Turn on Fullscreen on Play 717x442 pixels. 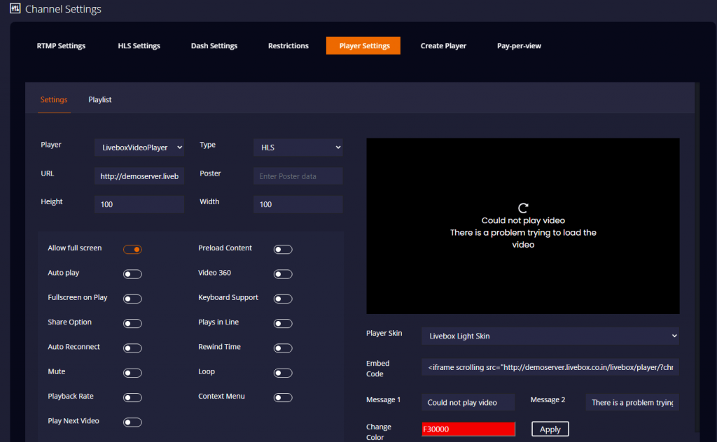pos(132,299)
